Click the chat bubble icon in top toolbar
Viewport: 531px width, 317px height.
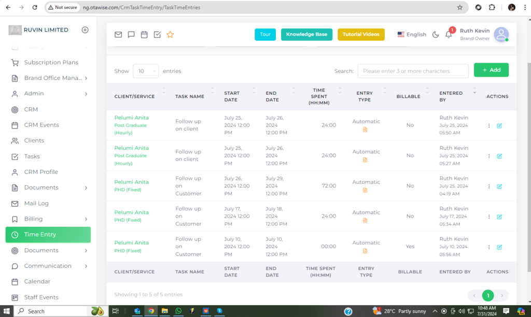tap(131, 35)
